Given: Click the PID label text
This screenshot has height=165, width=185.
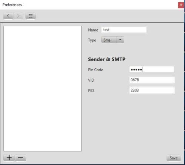Looking at the screenshot, I should click(91, 90).
